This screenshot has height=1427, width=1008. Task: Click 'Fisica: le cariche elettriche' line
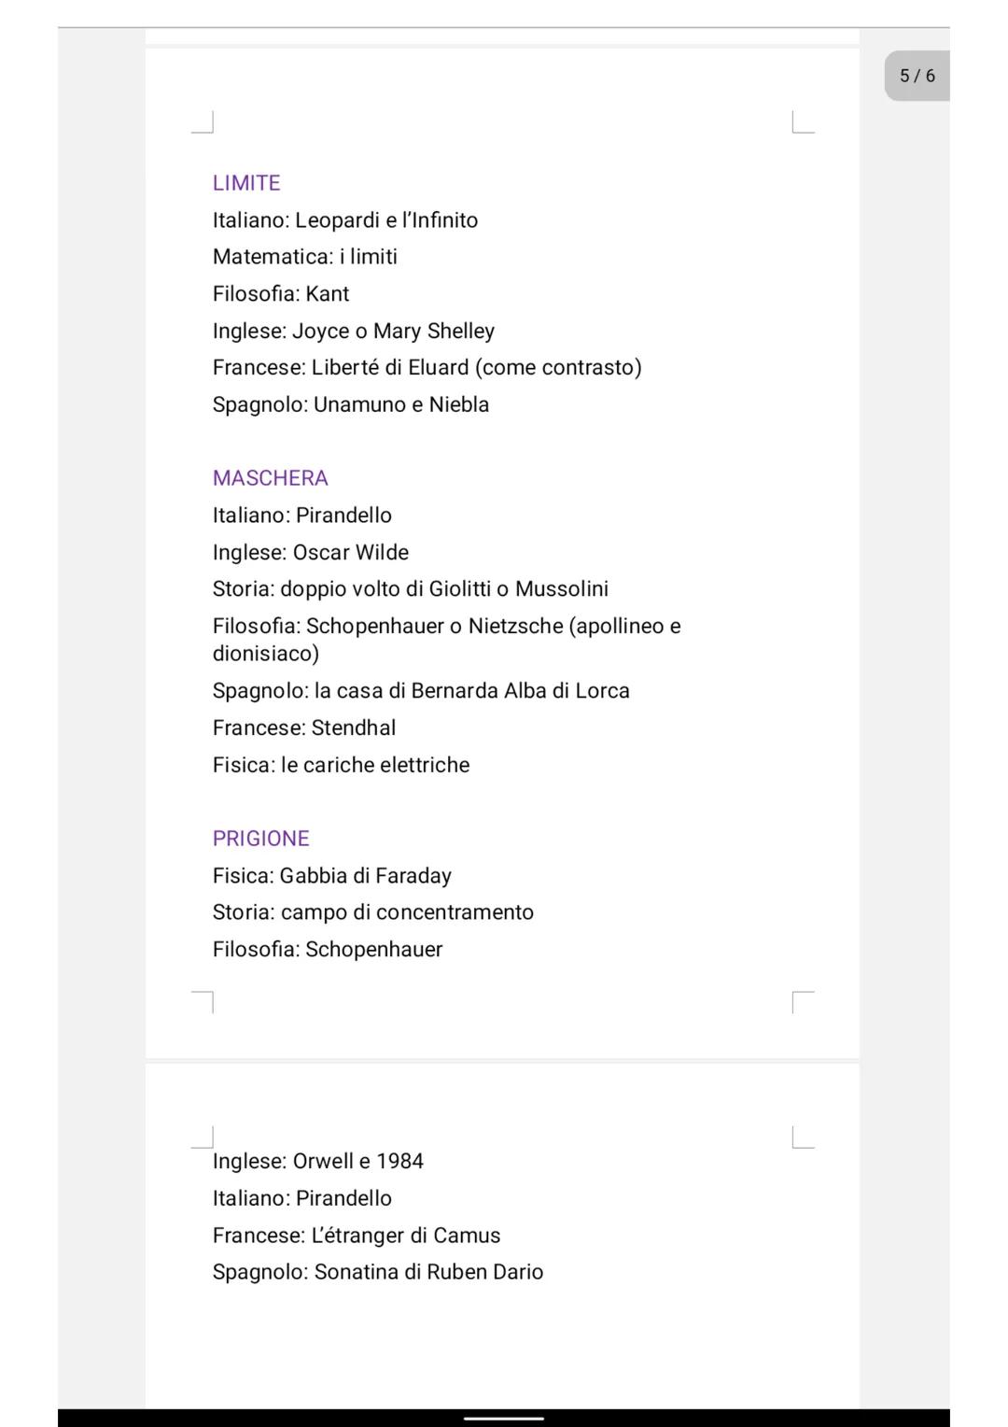[341, 766]
